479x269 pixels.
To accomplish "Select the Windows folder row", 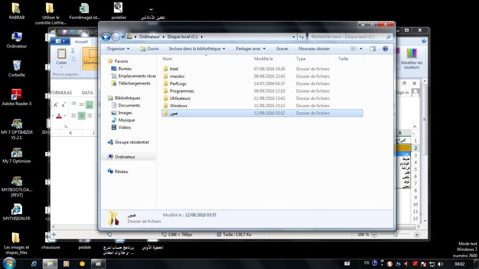I will 262,106.
